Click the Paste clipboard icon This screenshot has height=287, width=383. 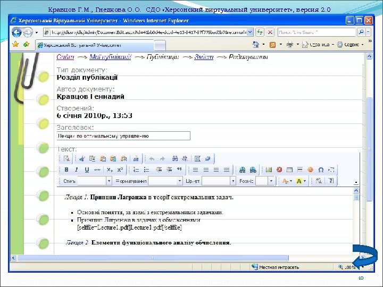point(103,158)
